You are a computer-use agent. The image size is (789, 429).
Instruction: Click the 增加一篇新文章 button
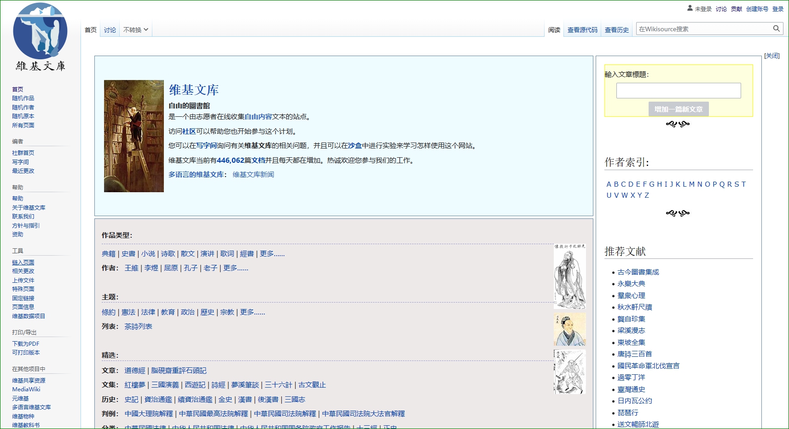point(679,109)
